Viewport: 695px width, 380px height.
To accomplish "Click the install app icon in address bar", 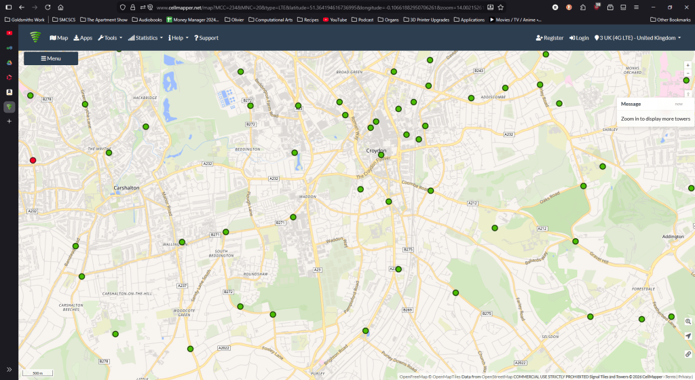I will (x=490, y=7).
